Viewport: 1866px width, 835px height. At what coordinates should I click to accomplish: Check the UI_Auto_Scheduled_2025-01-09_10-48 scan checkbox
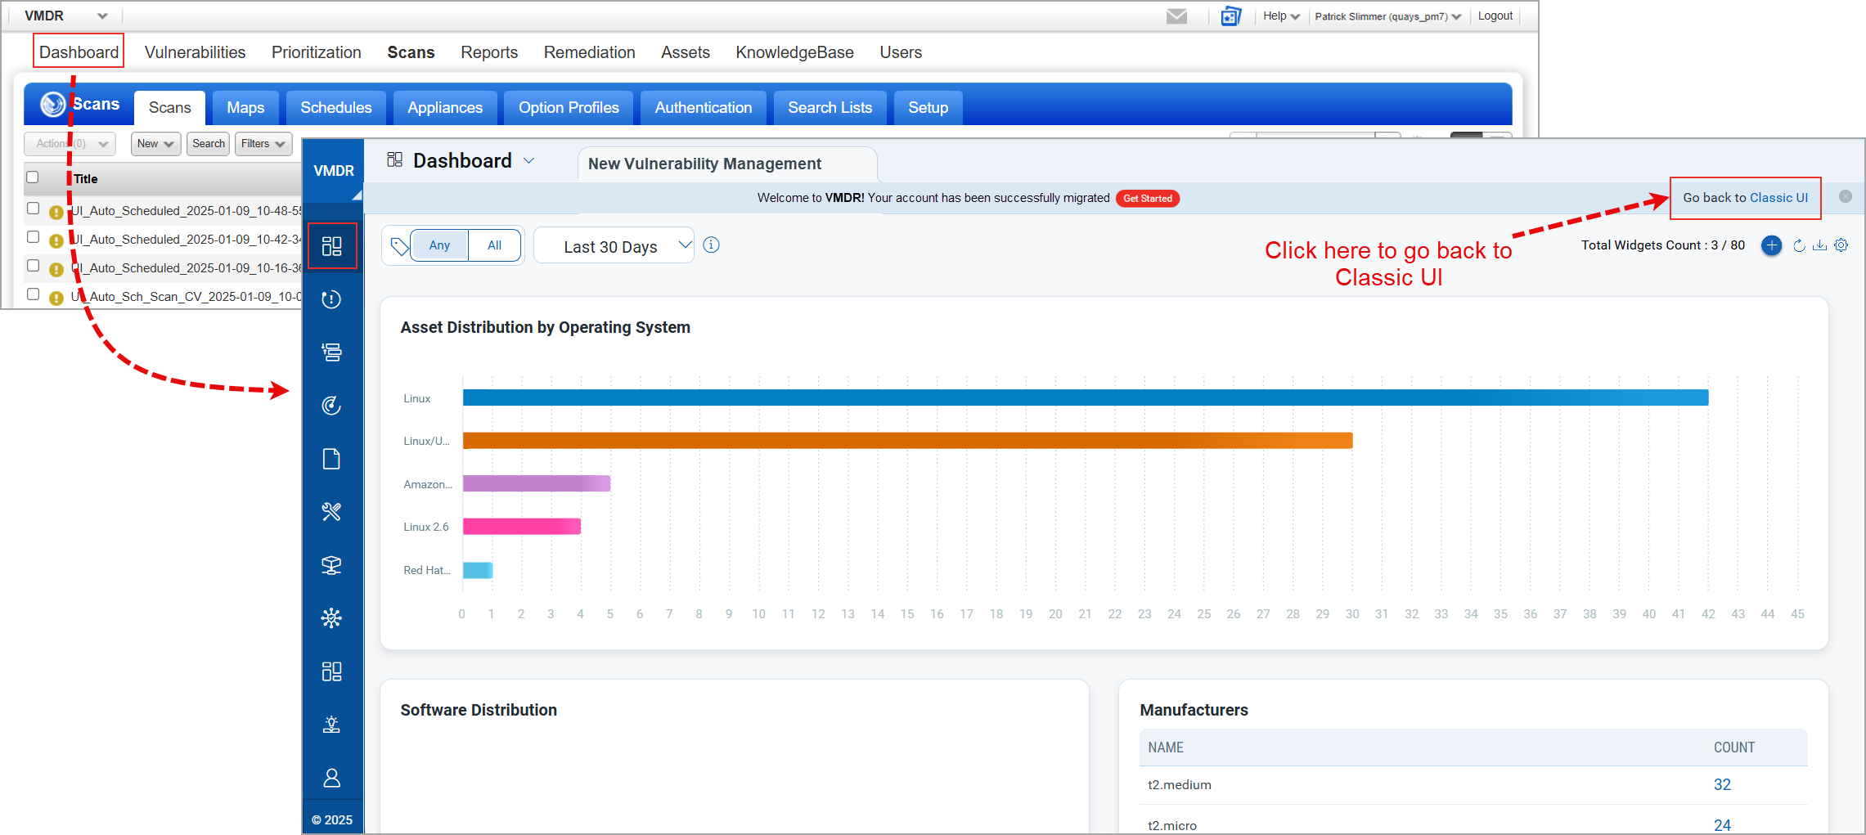[x=33, y=208]
